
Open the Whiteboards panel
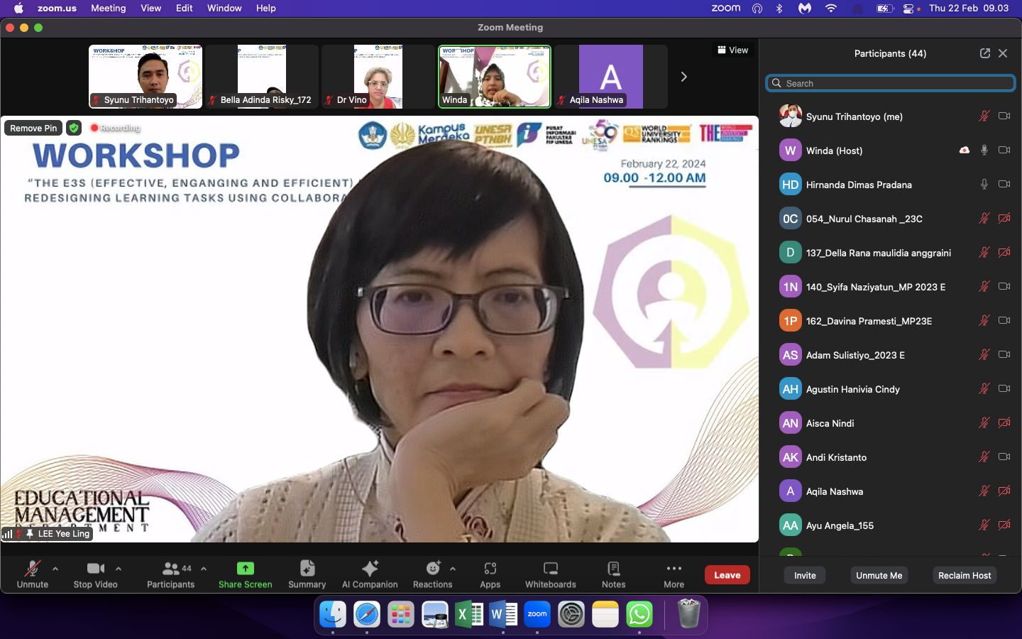coord(550,574)
